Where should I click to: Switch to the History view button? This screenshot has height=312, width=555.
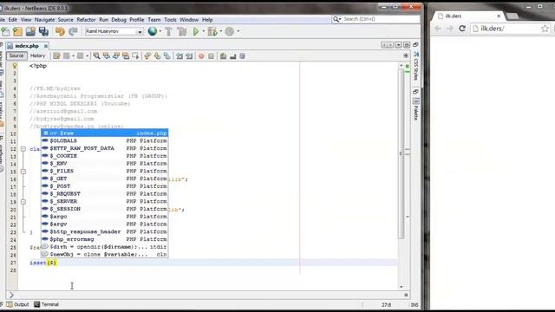(x=37, y=55)
